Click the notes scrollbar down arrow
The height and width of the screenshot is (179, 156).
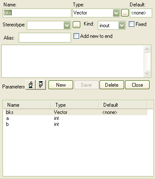click(x=147, y=73)
